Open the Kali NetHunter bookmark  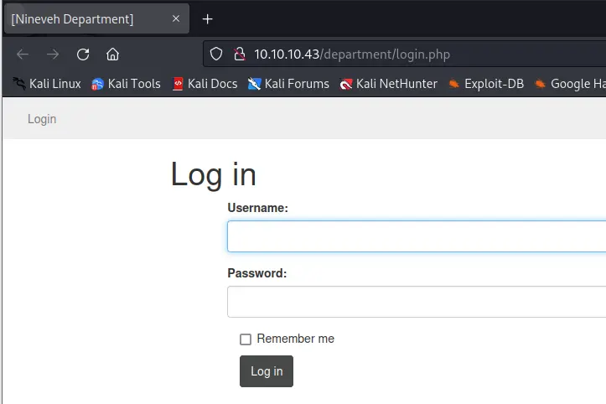point(388,84)
